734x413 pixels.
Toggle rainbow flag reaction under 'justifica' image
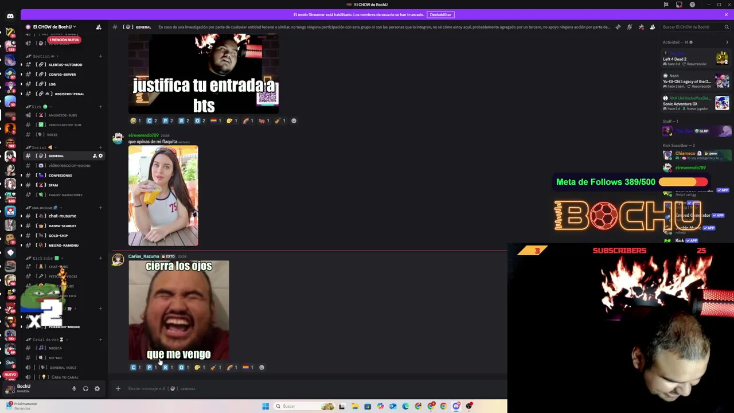[x=216, y=121]
